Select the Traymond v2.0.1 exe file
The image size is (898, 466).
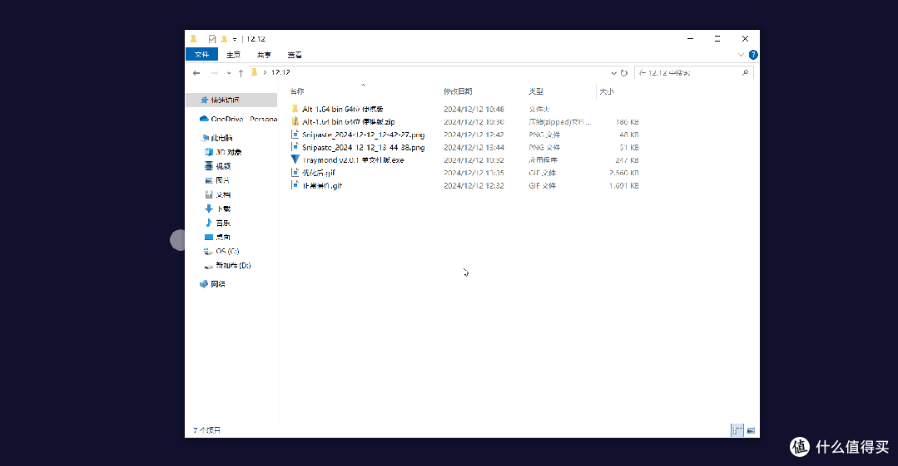click(x=348, y=160)
